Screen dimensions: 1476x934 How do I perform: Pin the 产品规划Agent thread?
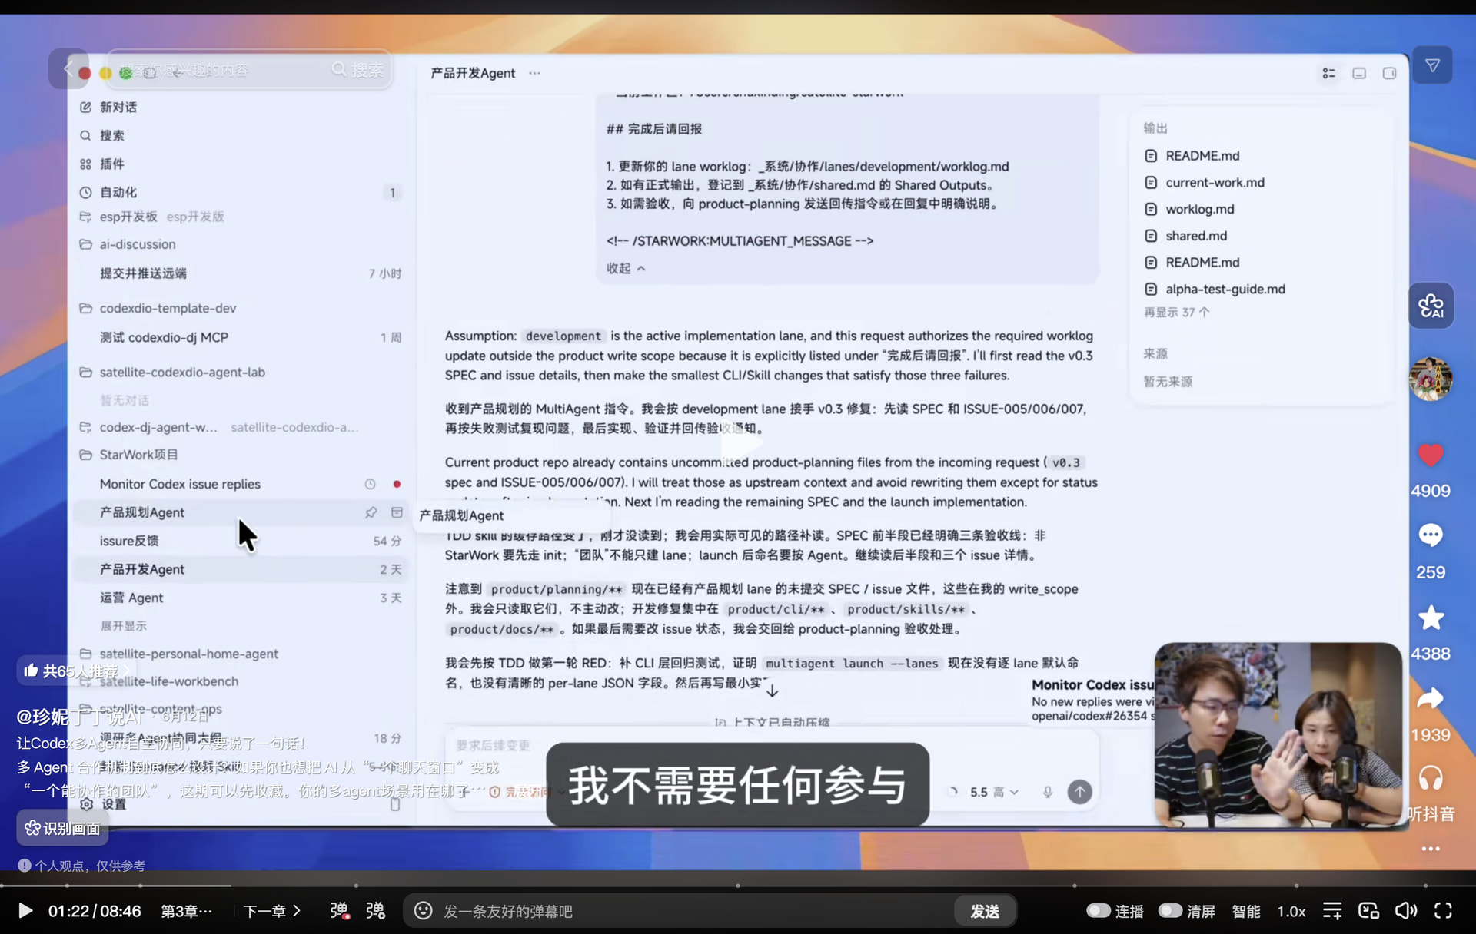coord(371,512)
